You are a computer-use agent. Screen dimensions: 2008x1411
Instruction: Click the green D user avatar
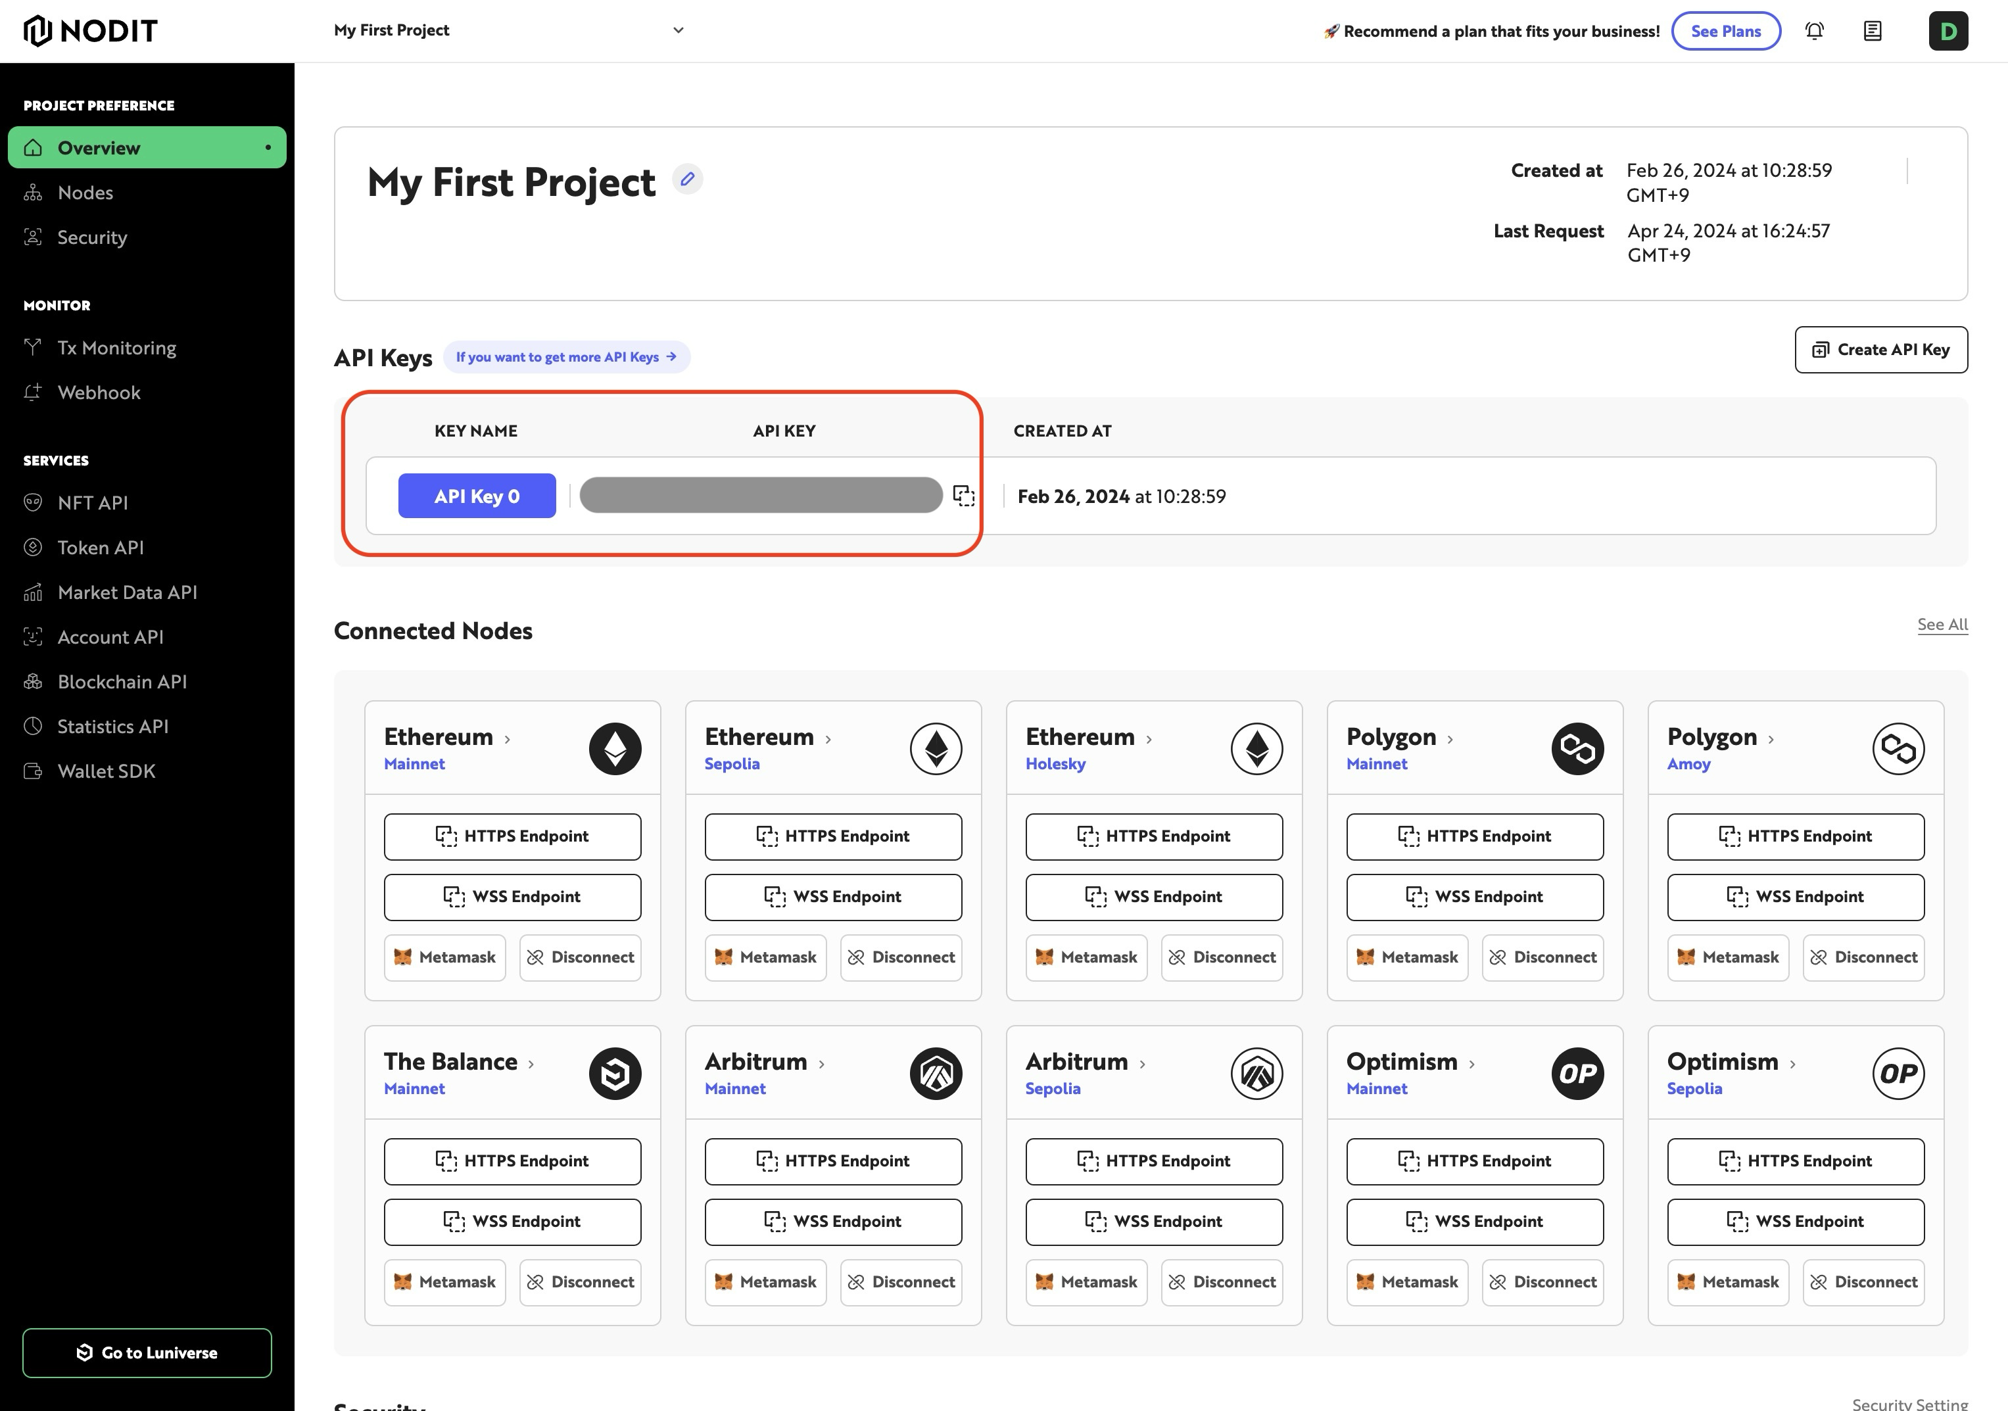pyautogui.click(x=1948, y=32)
